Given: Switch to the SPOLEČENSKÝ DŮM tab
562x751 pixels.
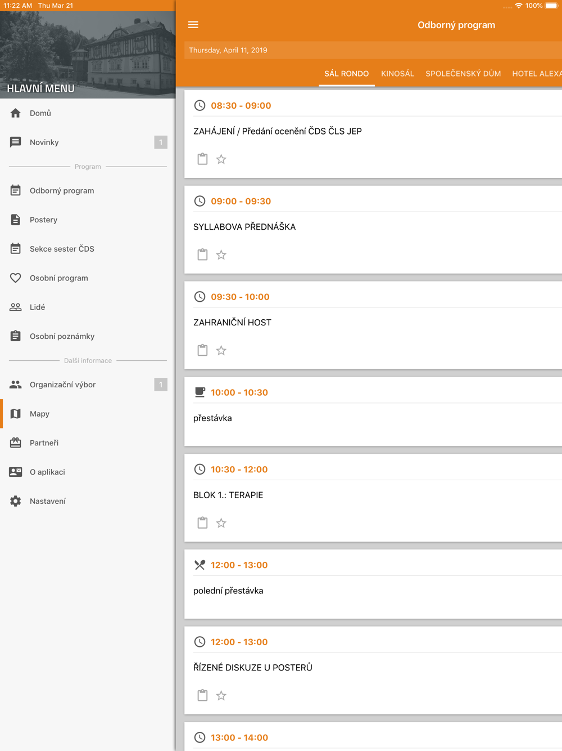Looking at the screenshot, I should point(463,74).
